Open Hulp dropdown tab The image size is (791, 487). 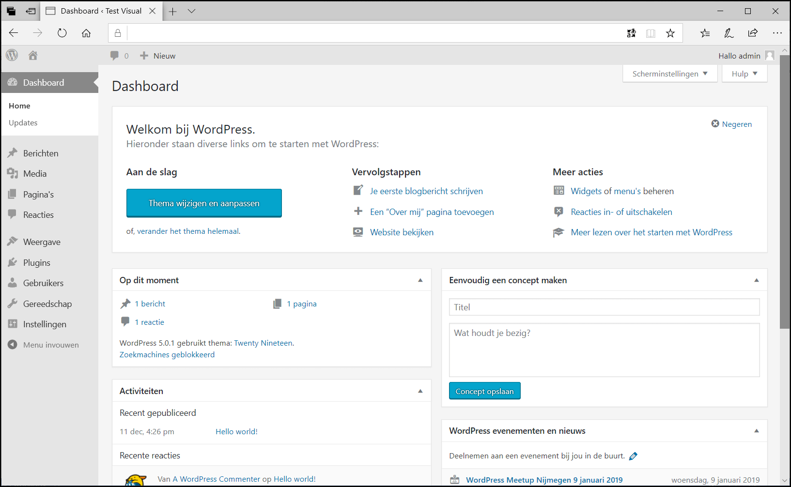(744, 74)
